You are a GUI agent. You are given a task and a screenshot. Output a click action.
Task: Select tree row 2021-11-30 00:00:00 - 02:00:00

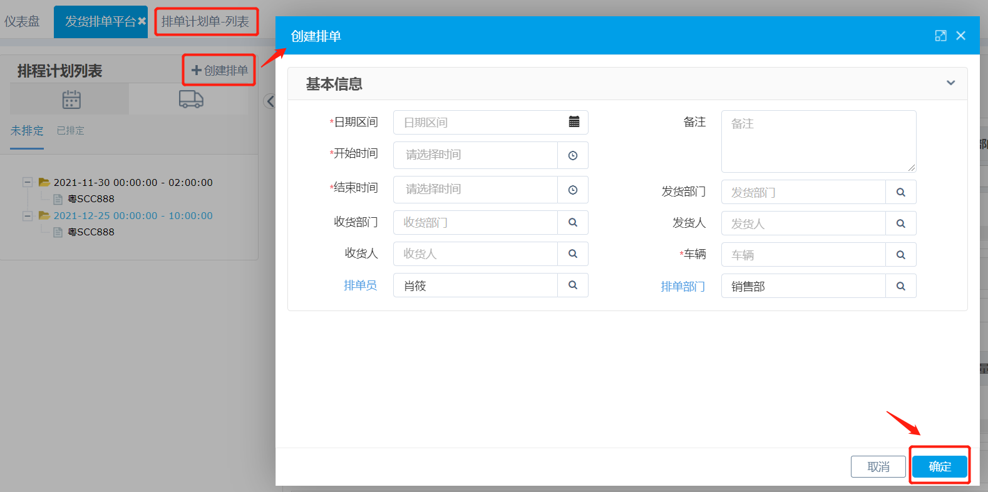133,182
